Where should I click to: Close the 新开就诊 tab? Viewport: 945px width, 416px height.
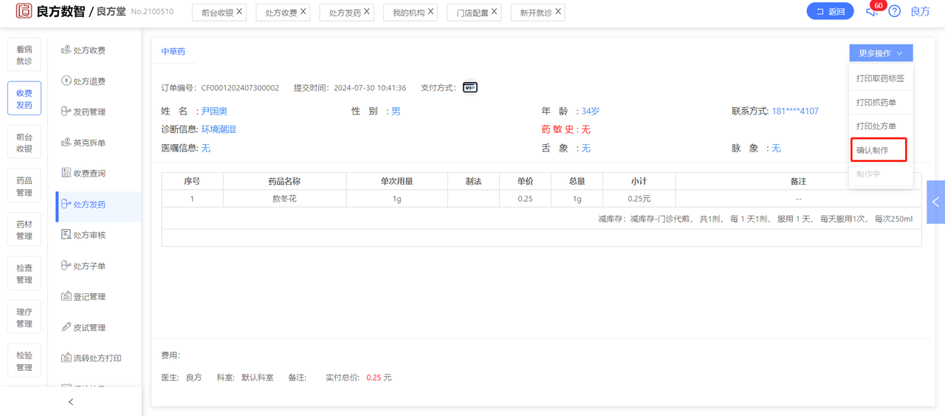coord(558,12)
